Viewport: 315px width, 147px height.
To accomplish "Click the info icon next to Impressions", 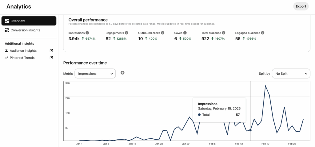I will tap(87, 33).
